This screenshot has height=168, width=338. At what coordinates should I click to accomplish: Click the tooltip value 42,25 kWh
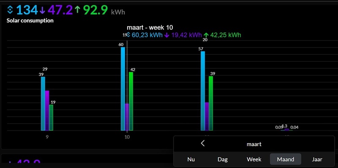[226, 35]
